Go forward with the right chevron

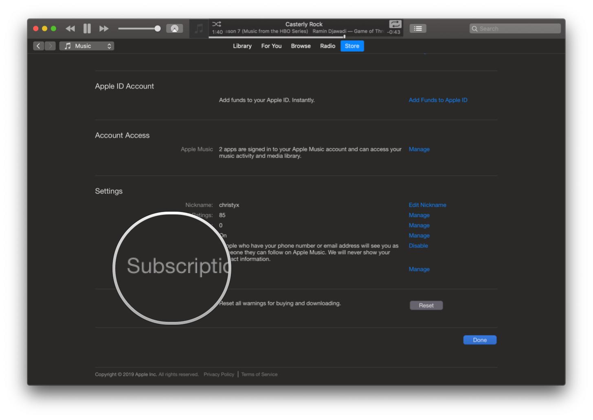[x=50, y=46]
